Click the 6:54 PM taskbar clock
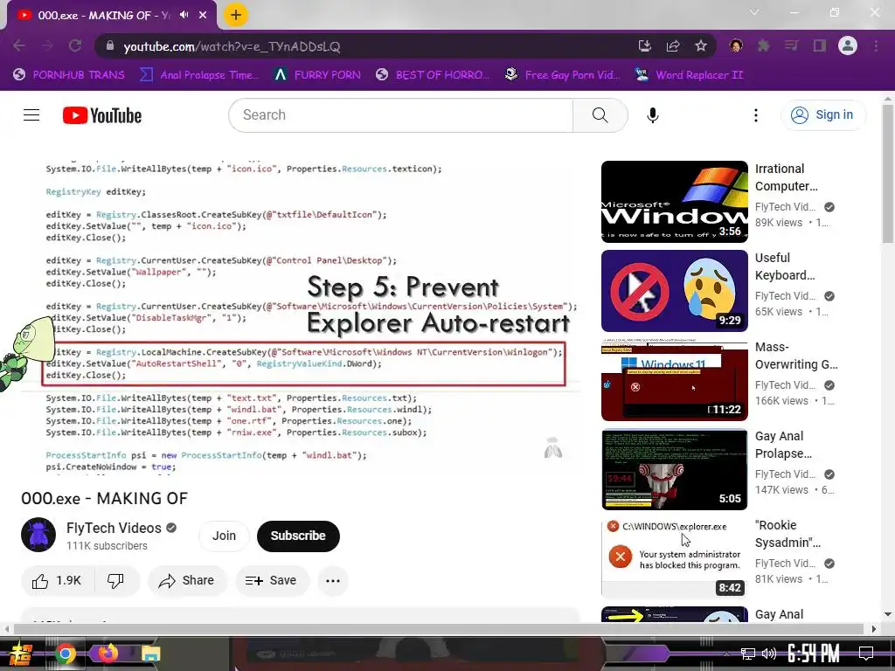Screen dimensions: 895x671 point(814,654)
